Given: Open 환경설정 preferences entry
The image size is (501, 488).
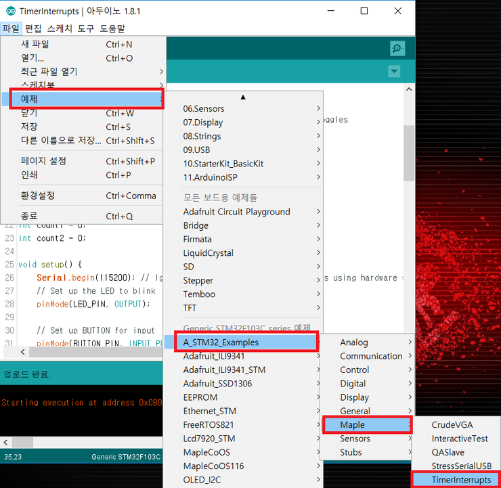Looking at the screenshot, I should point(83,196).
